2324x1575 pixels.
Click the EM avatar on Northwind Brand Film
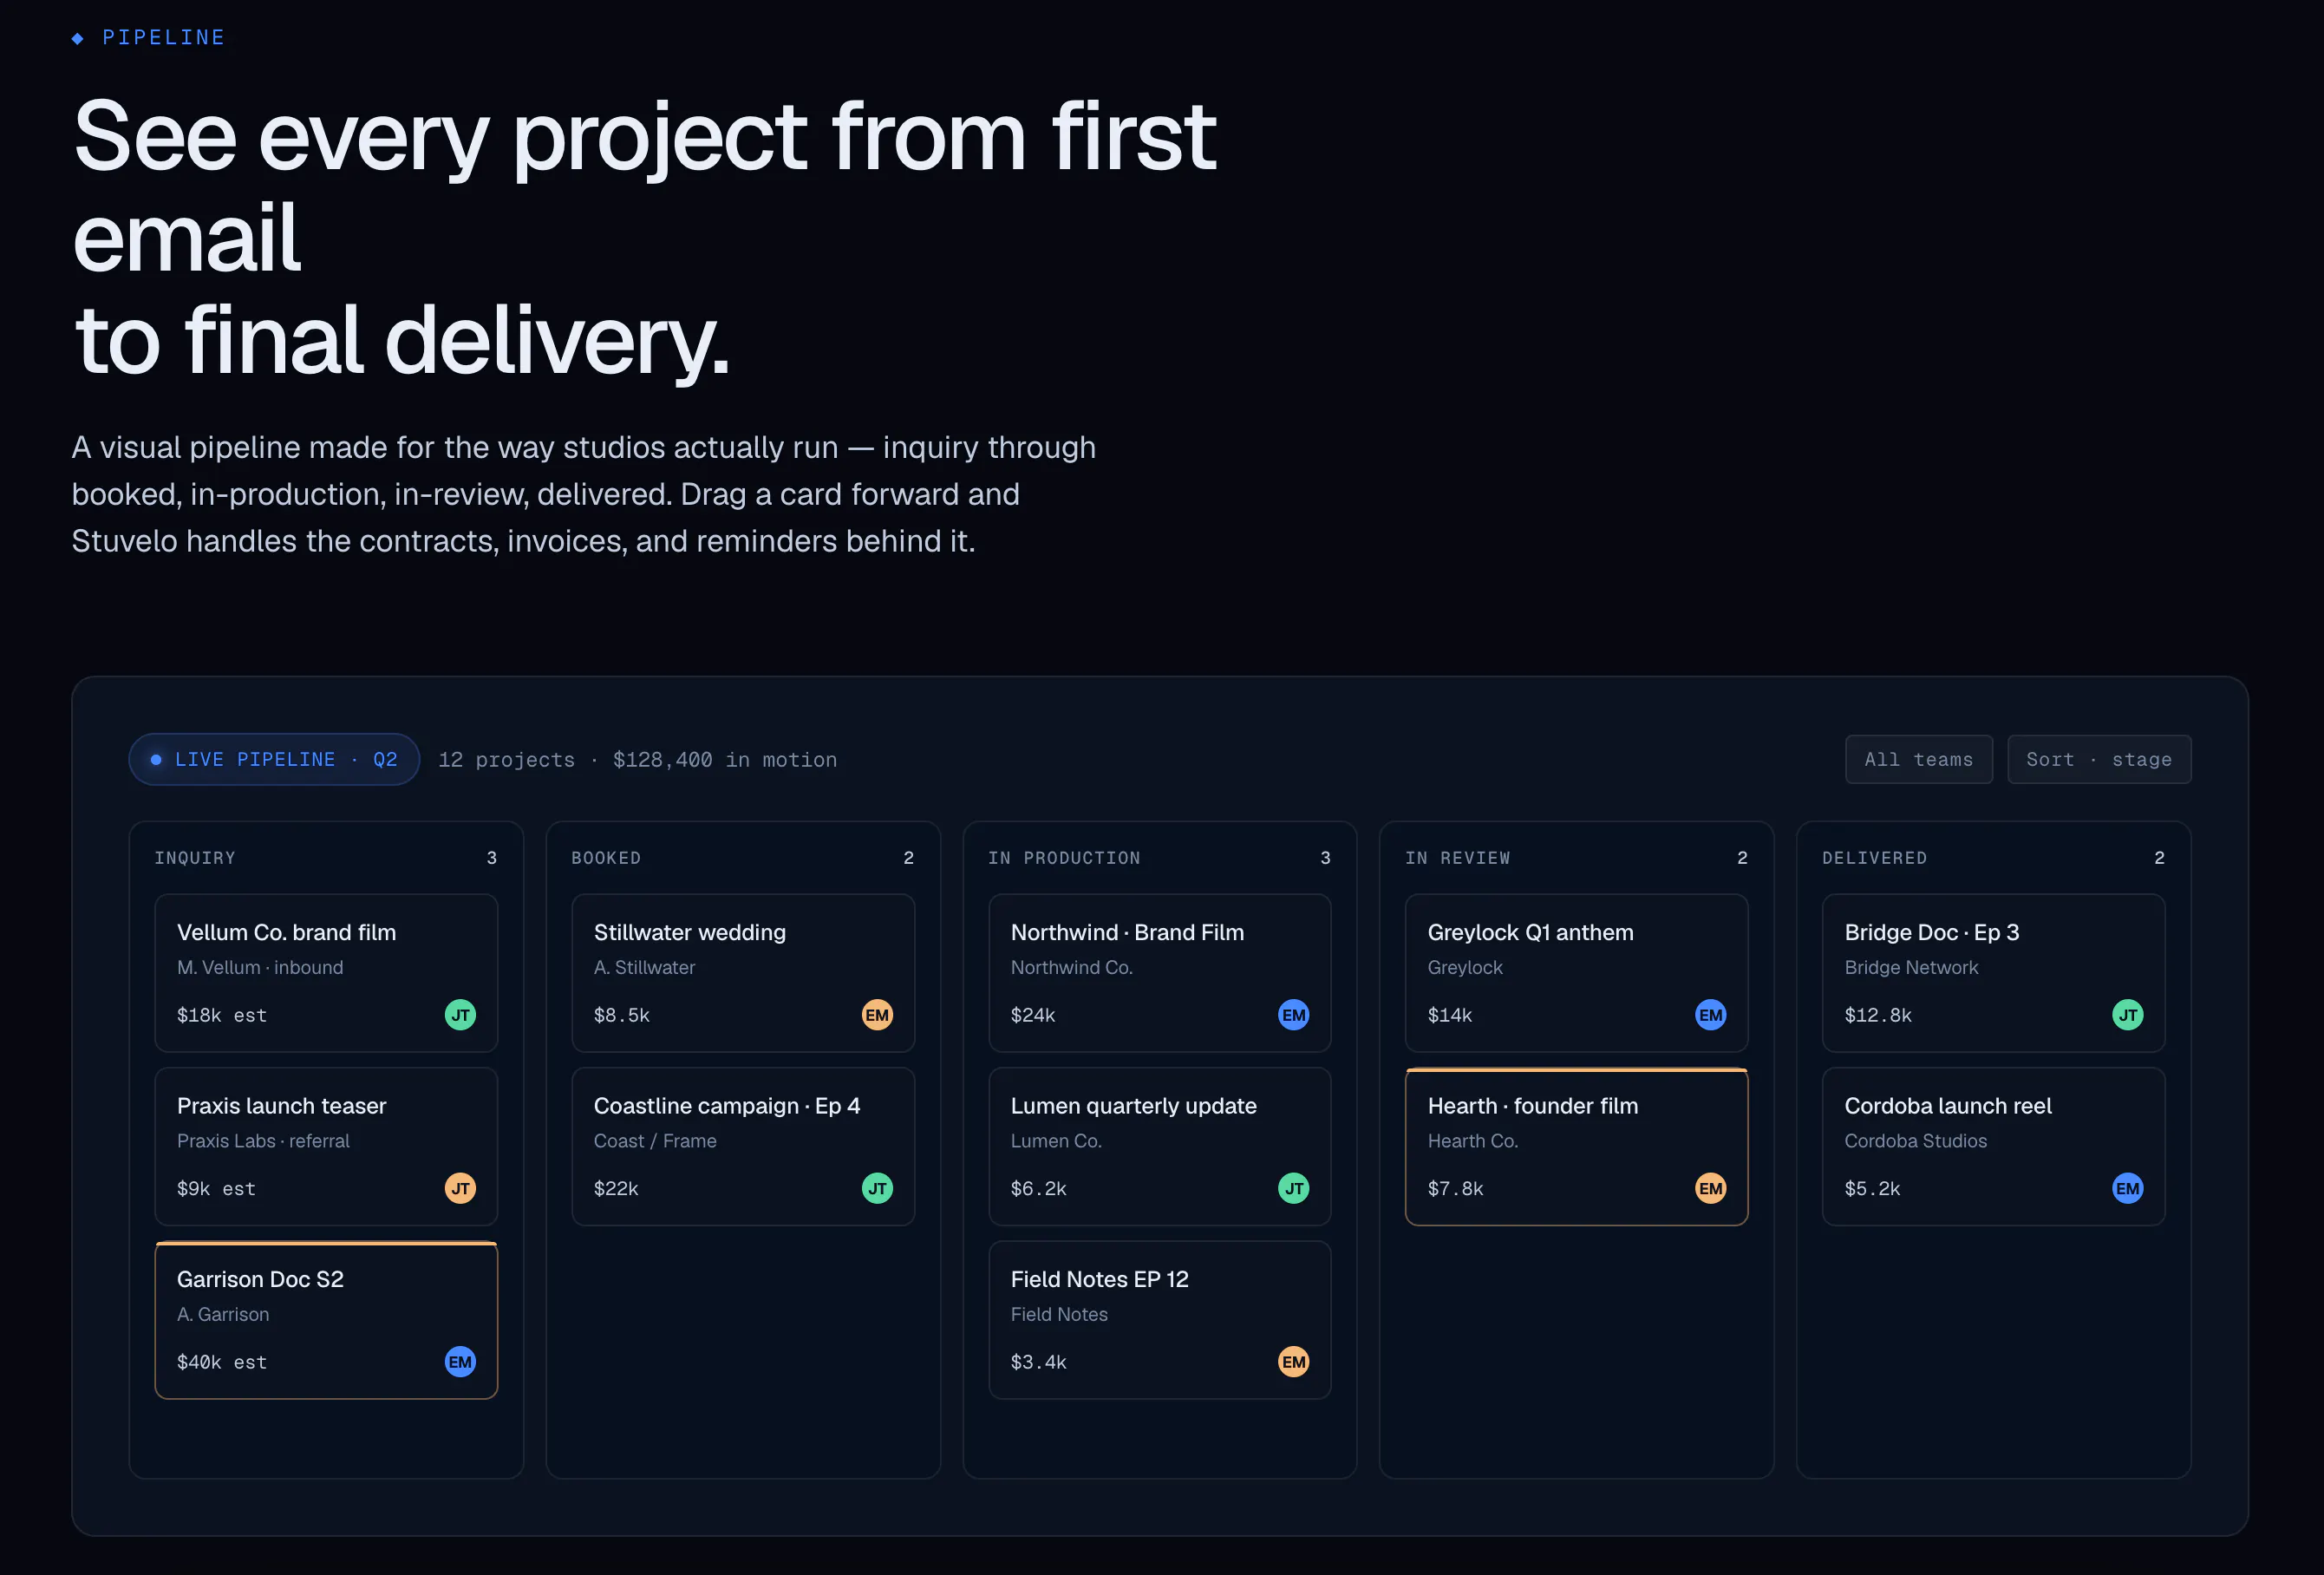click(x=1294, y=1015)
